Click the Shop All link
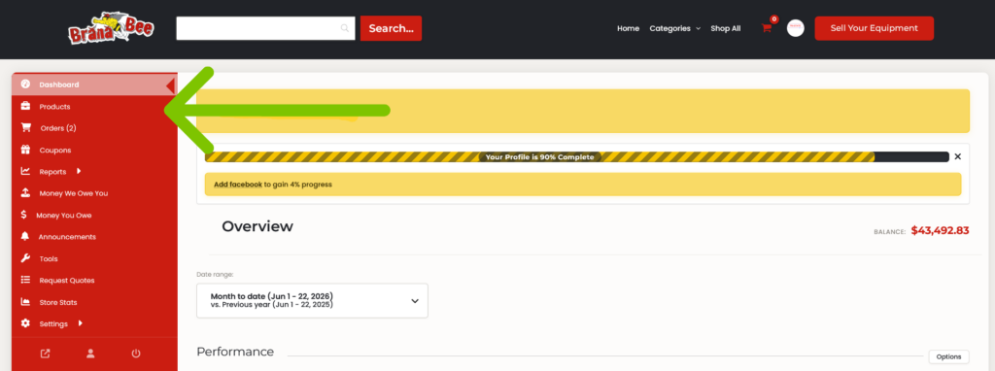Viewport: 995px width, 371px height. pyautogui.click(x=725, y=28)
